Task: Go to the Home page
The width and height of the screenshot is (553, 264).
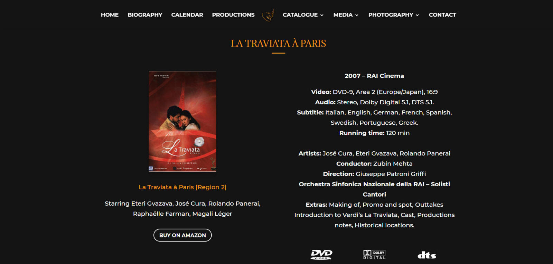Action: pos(110,15)
